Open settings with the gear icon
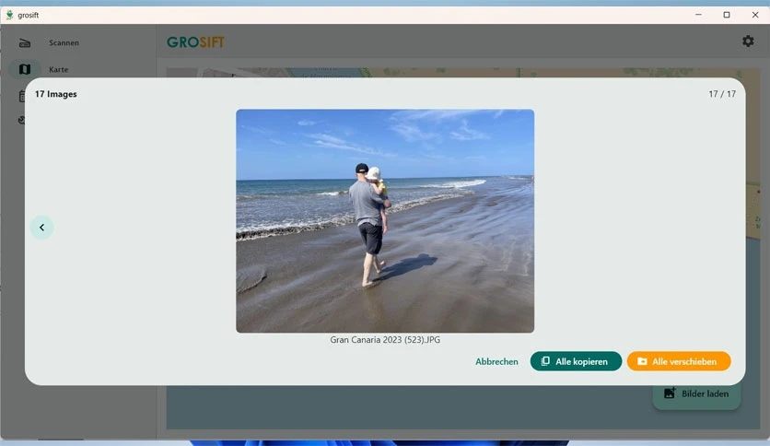 (x=748, y=41)
